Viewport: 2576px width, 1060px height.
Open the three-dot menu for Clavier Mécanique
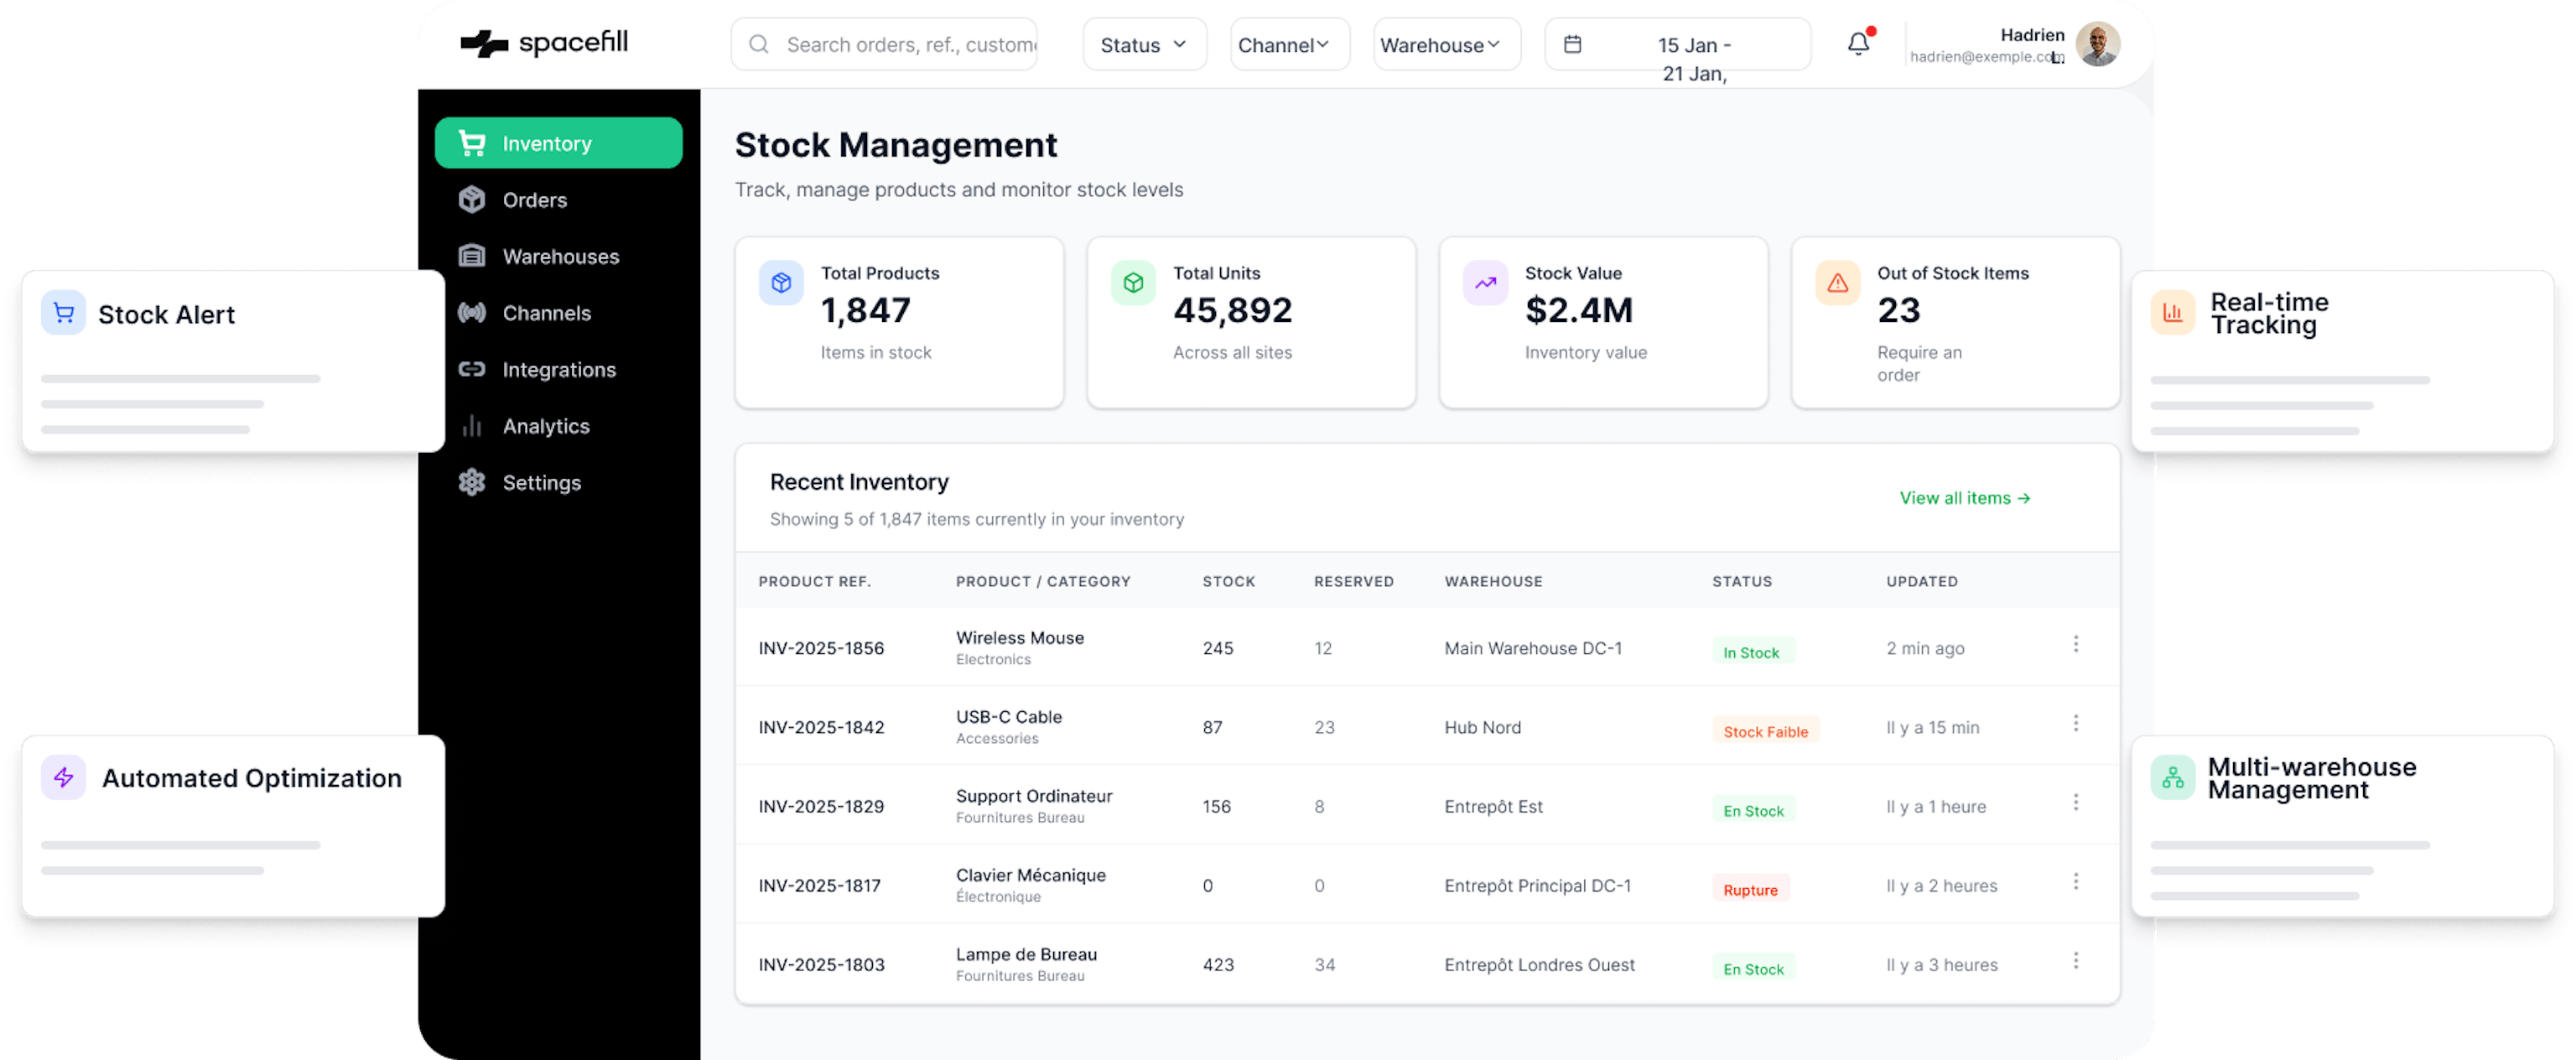[2075, 881]
